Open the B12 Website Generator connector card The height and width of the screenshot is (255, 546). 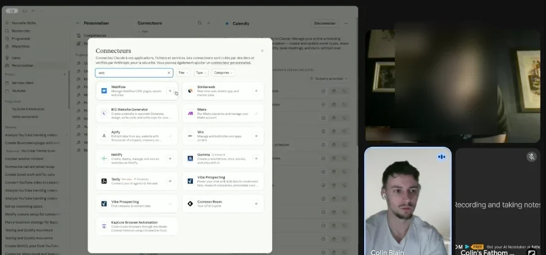pyautogui.click(x=137, y=114)
